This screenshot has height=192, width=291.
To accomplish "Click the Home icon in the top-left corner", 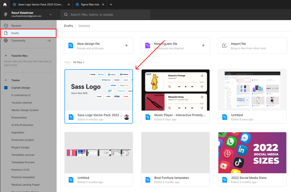I will [x=5, y=4].
